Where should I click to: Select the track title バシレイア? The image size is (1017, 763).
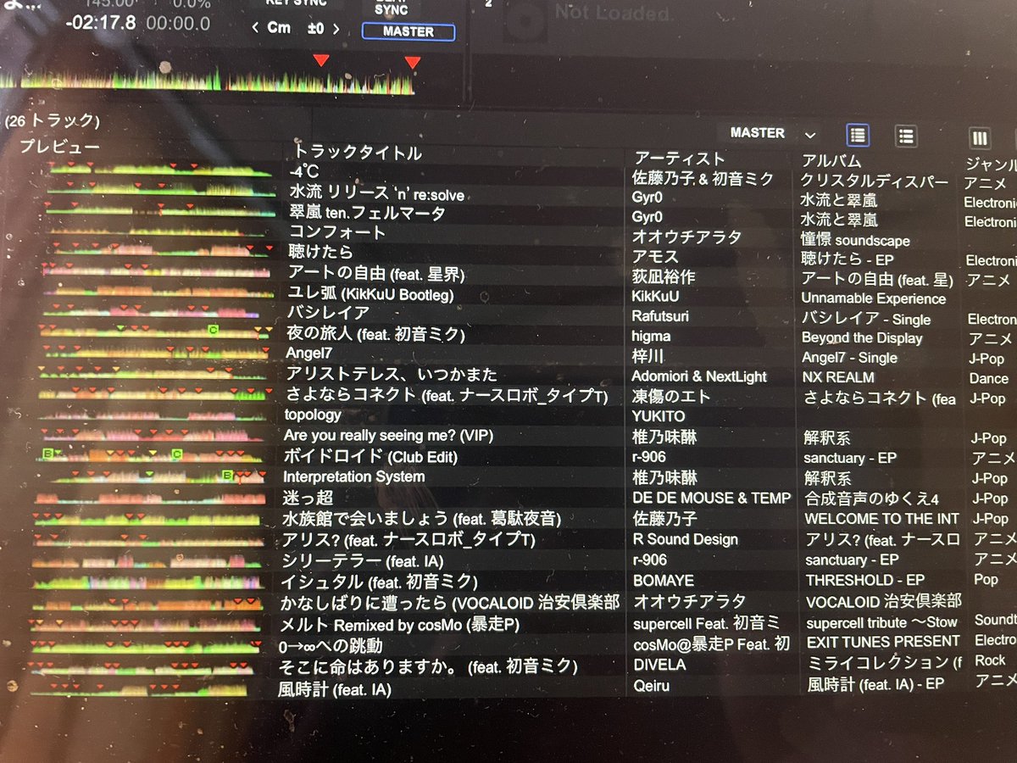coord(327,314)
